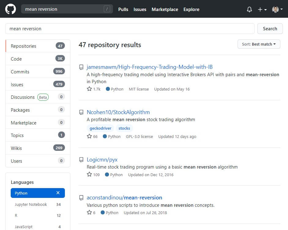This screenshot has width=288, height=230.
Task: Star the Logicmn/pyx repository
Action: pos(89,174)
